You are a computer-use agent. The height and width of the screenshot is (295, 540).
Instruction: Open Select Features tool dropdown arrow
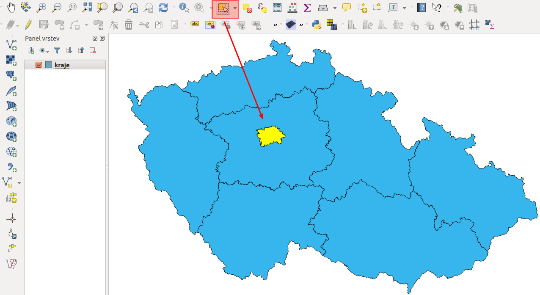coord(235,8)
